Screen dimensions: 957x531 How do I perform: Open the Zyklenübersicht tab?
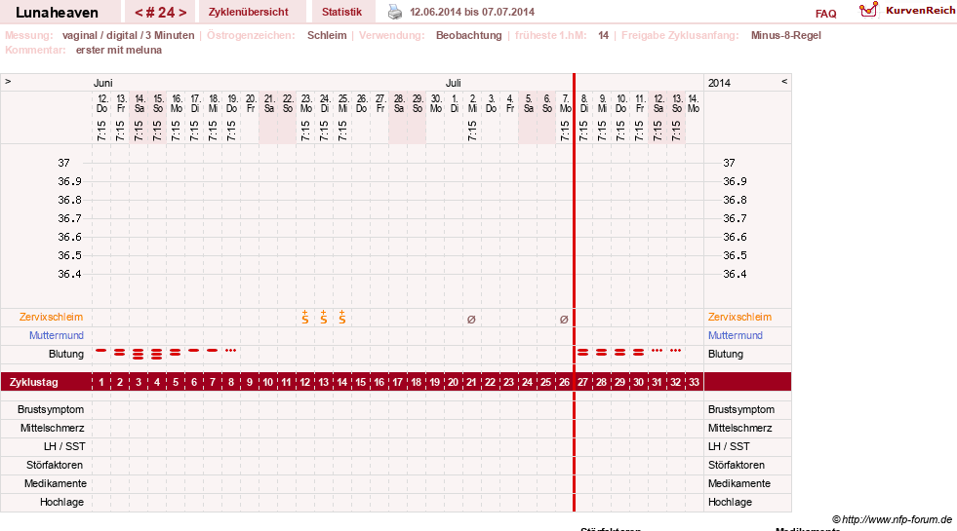tap(249, 12)
